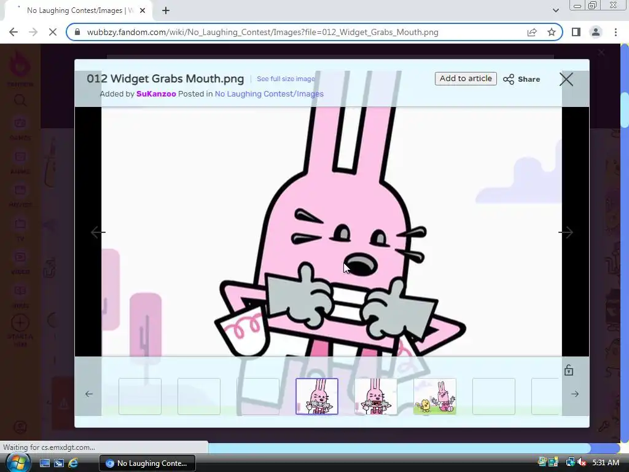Image resolution: width=629 pixels, height=472 pixels.
Task: Open See full size image link
Action: [x=286, y=79]
